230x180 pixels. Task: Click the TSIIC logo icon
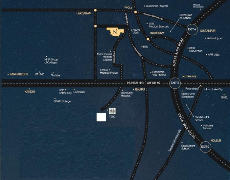[112, 111]
